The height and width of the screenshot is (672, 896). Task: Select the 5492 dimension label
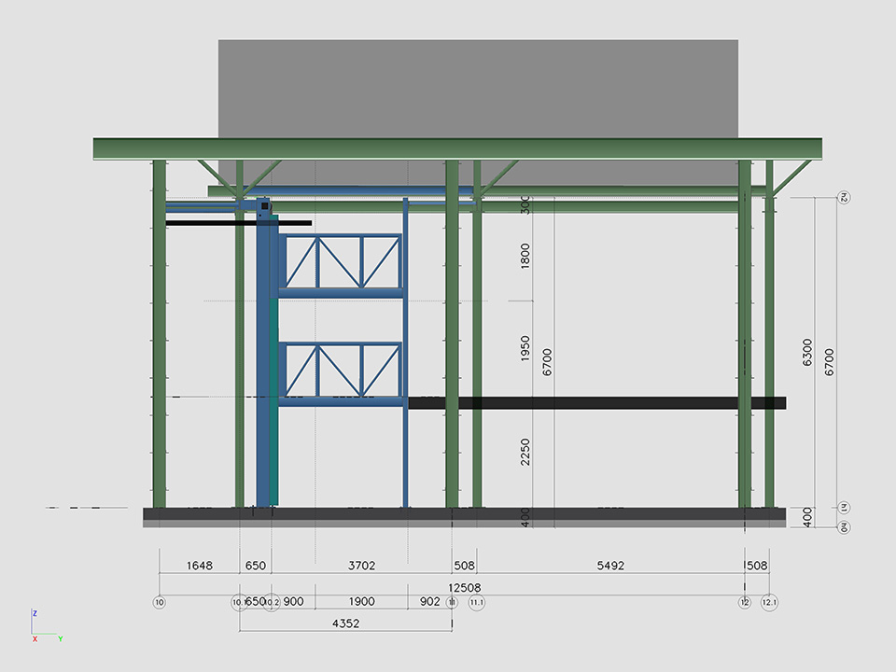point(610,566)
